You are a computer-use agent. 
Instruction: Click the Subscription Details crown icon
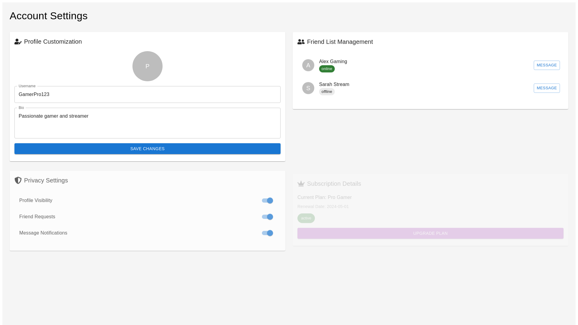coord(301,184)
